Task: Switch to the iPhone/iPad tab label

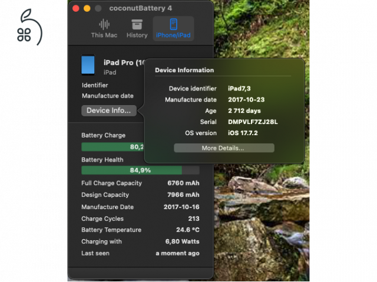Action: pyautogui.click(x=173, y=35)
